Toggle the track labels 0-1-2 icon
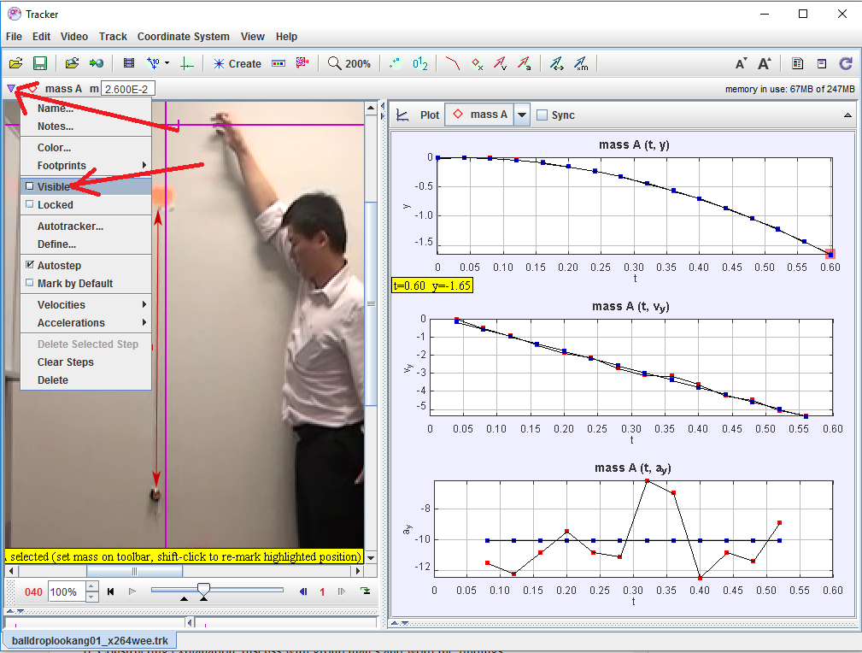The height and width of the screenshot is (653, 862). tap(420, 63)
